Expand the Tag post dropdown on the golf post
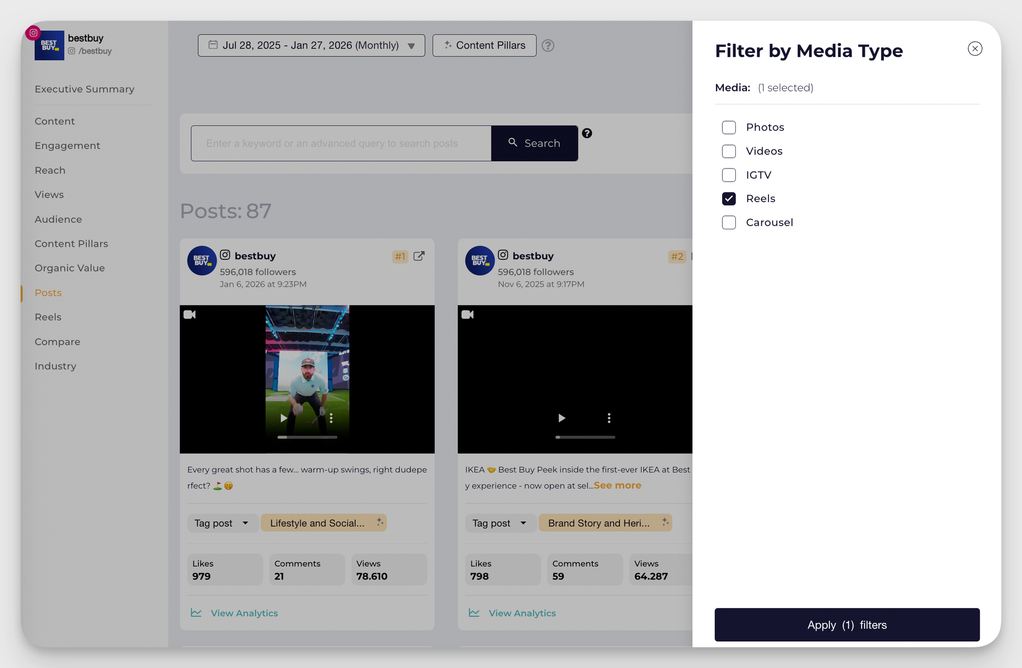1022x668 pixels. point(222,523)
